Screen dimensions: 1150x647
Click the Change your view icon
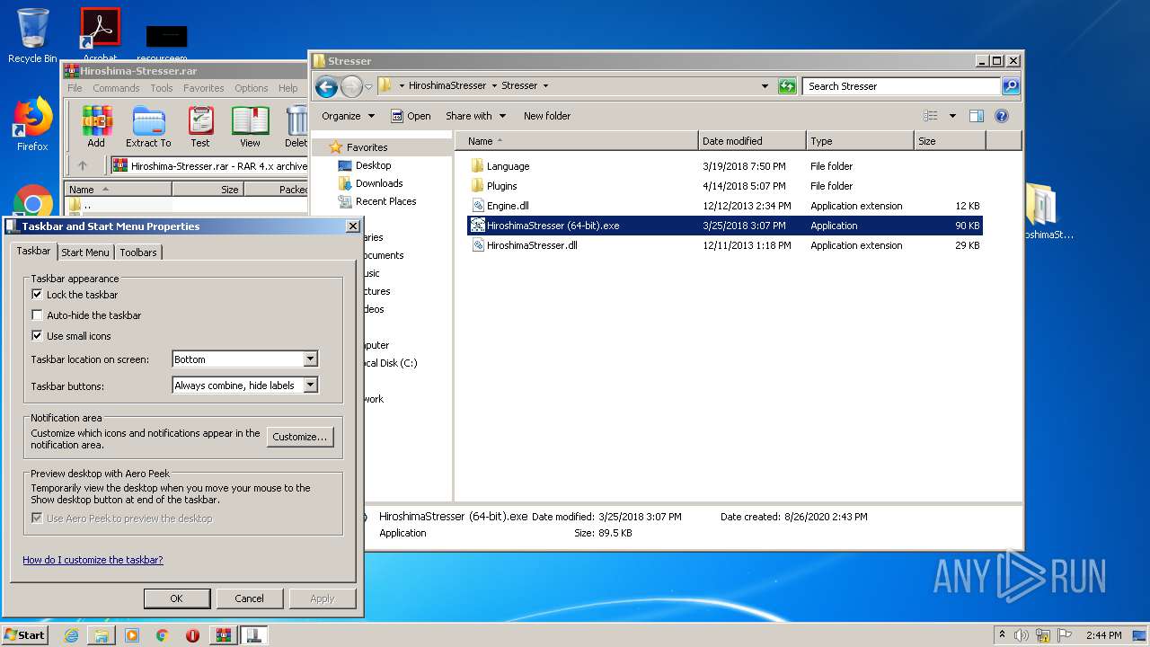click(x=931, y=116)
